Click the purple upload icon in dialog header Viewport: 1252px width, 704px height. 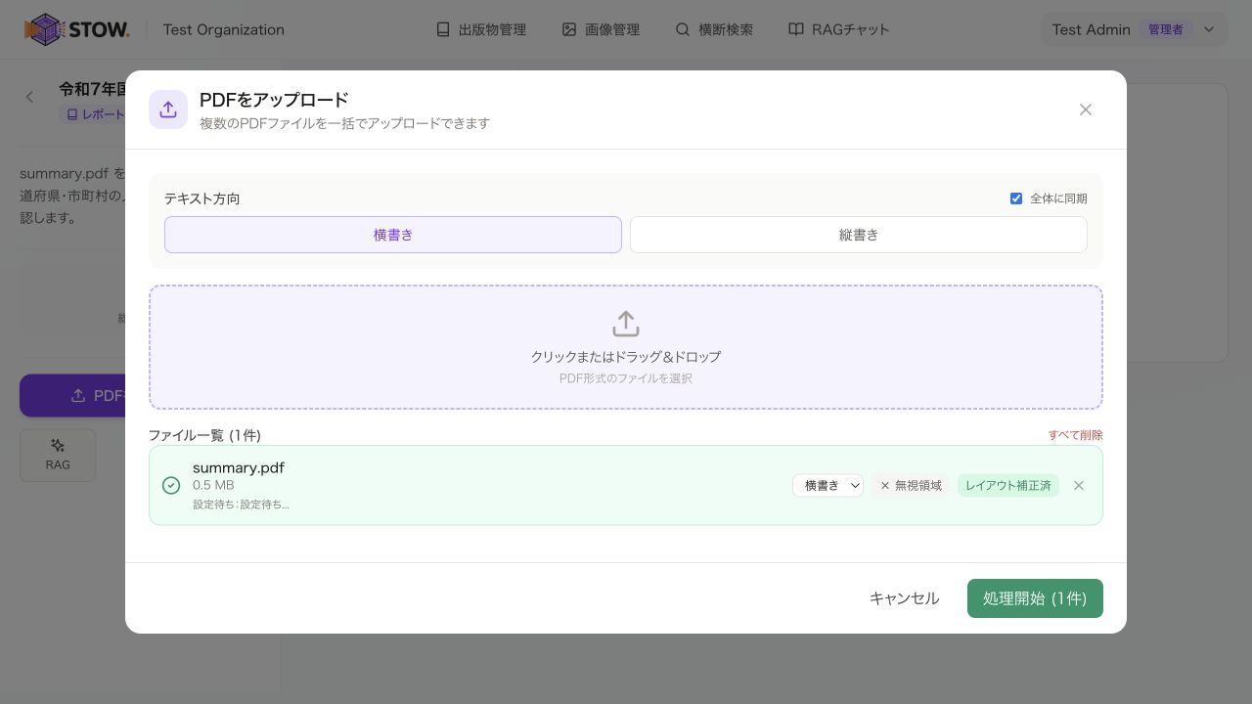click(x=168, y=110)
